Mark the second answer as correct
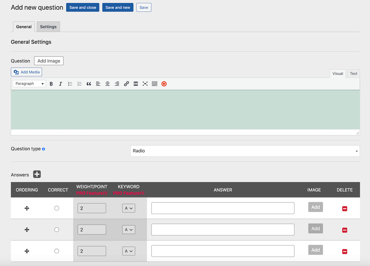Image resolution: width=370 pixels, height=266 pixels. click(x=57, y=229)
